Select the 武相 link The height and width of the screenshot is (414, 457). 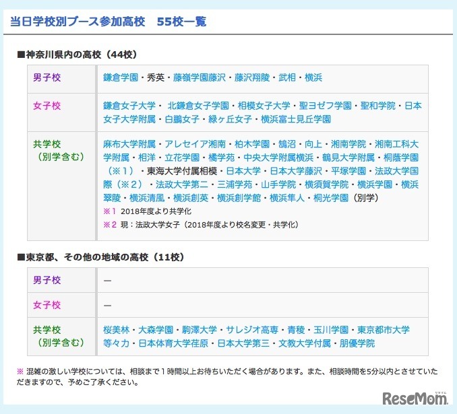(x=287, y=77)
